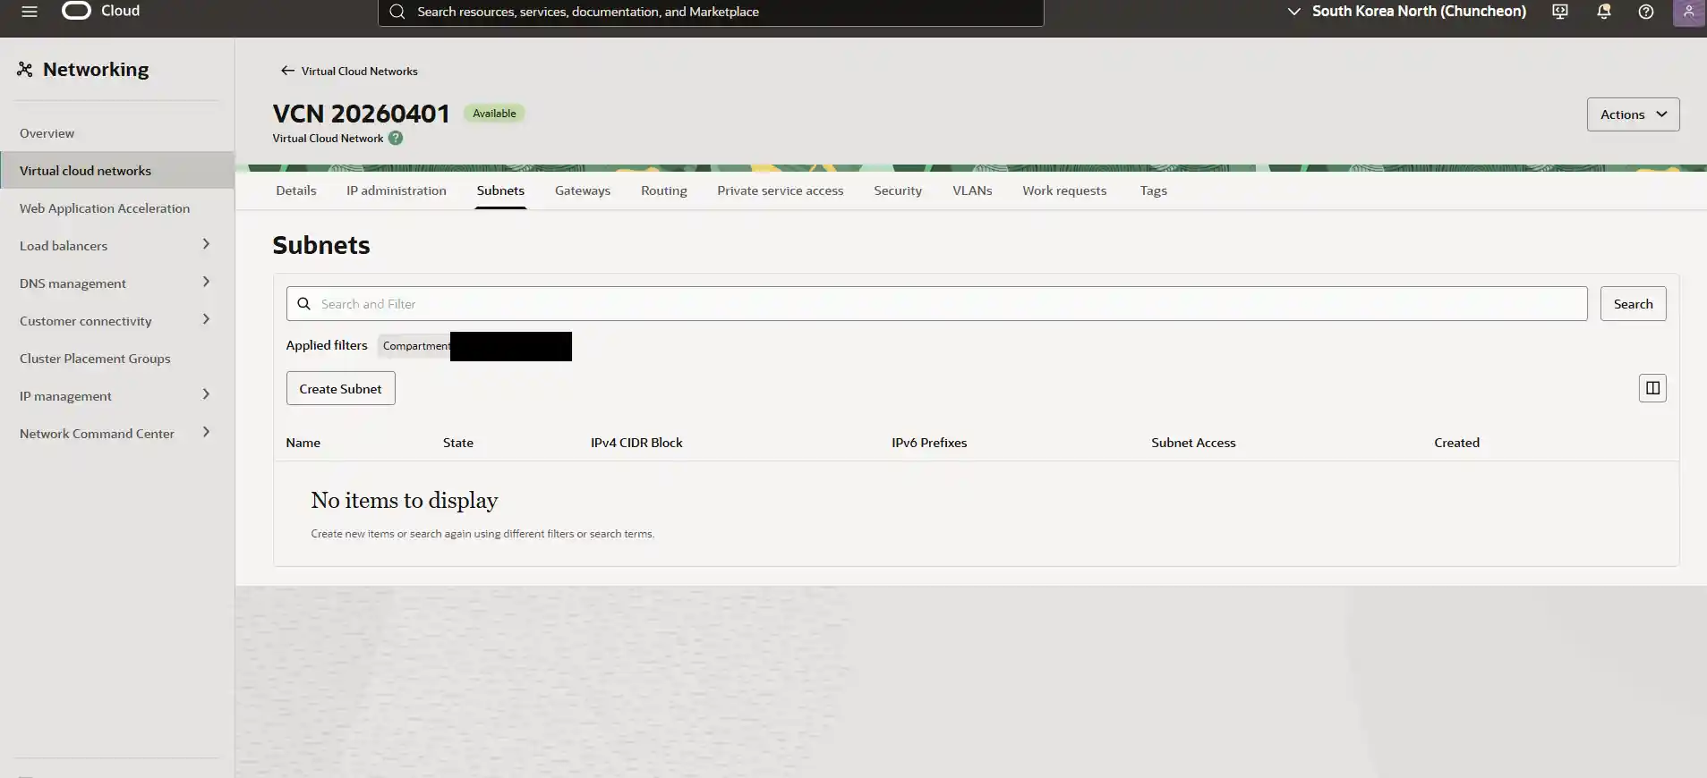
Task: Open the Cloud Shell developer tools icon
Action: coord(1560,12)
